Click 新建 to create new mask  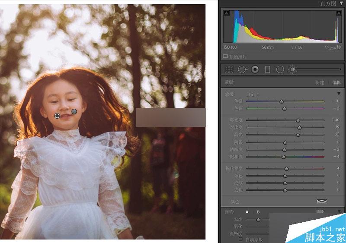click(x=319, y=82)
